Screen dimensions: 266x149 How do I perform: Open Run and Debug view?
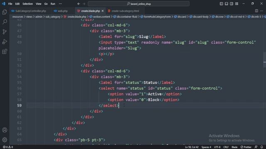5,41
